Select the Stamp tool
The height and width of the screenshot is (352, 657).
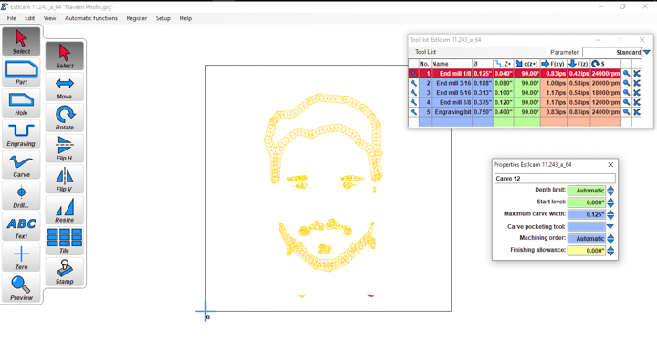click(65, 272)
